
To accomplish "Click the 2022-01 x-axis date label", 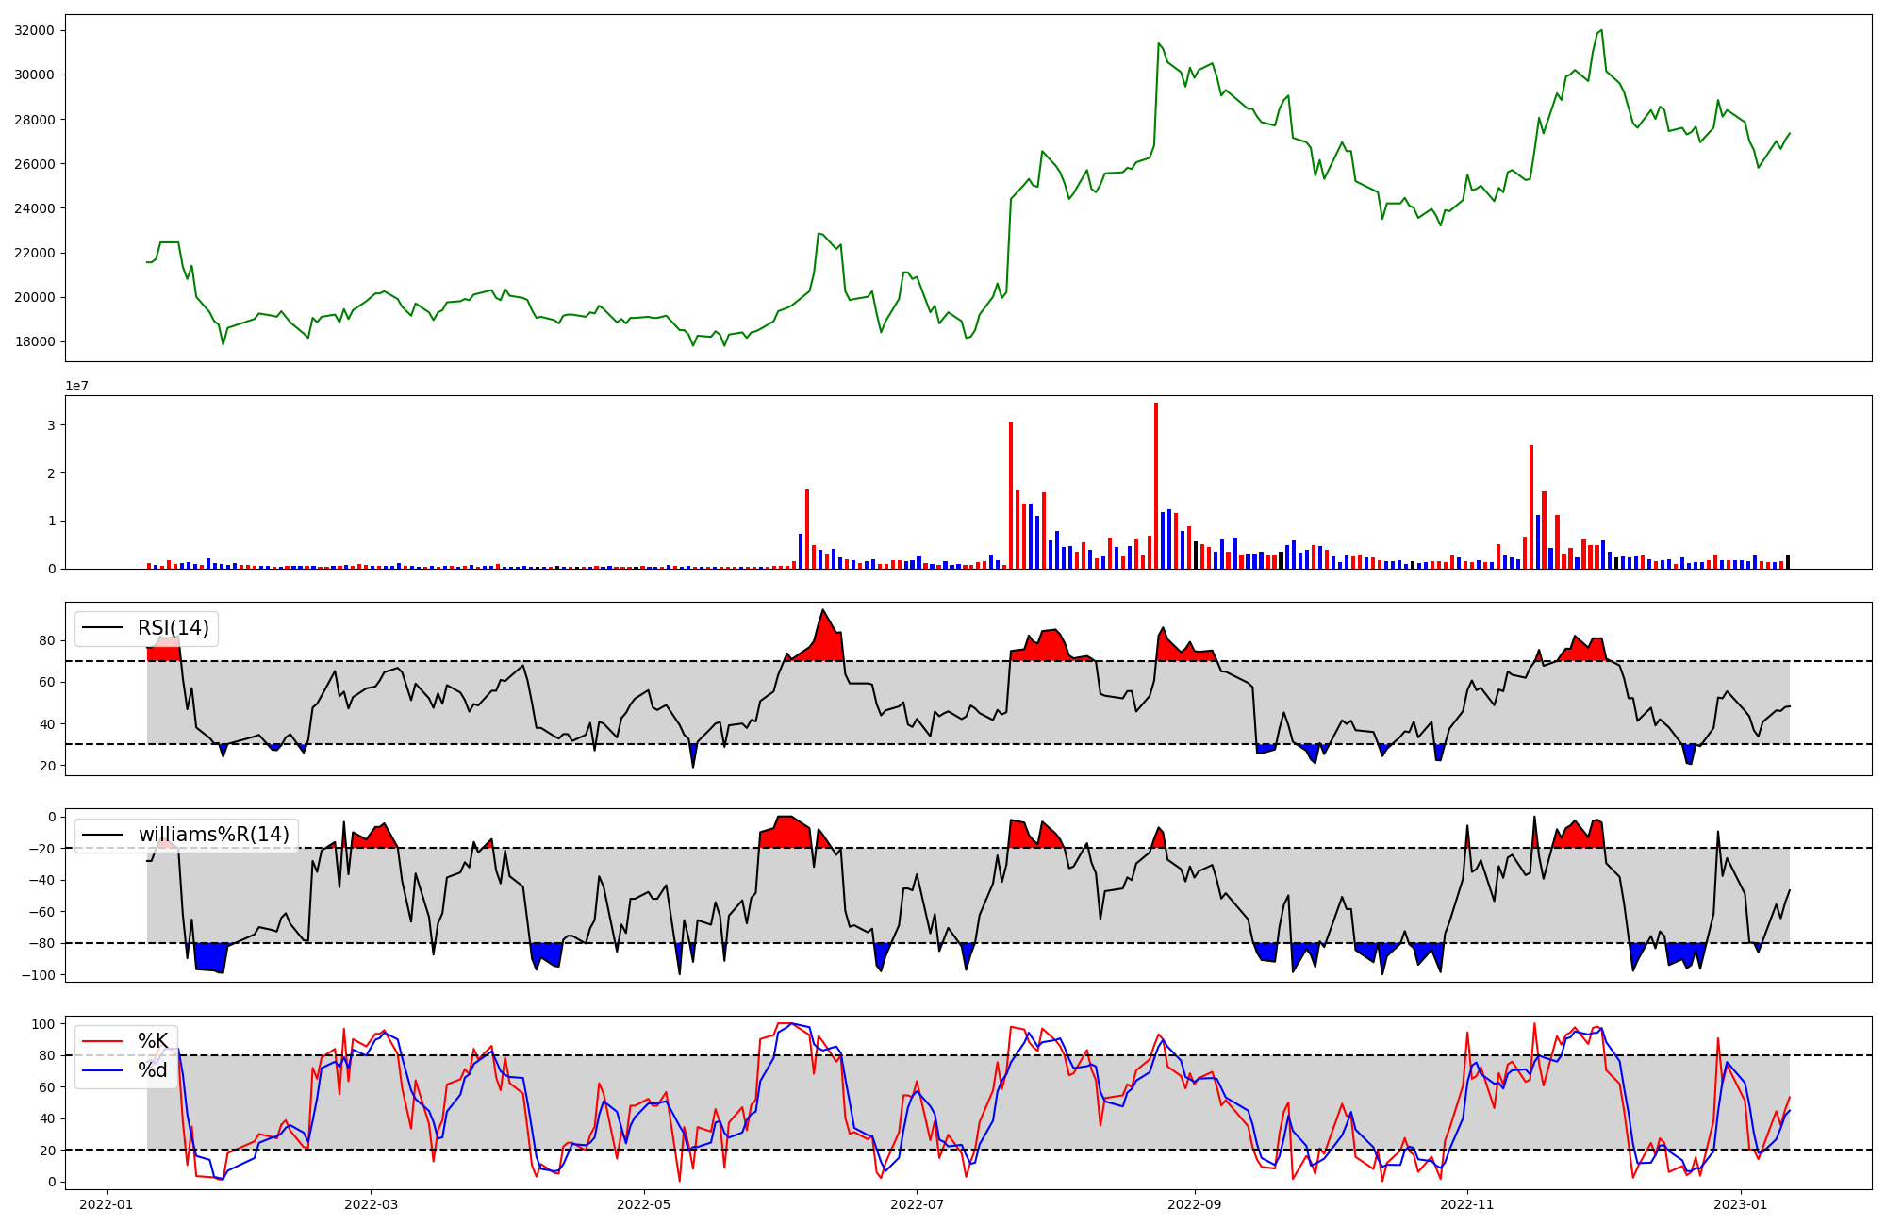I will pyautogui.click(x=107, y=1204).
